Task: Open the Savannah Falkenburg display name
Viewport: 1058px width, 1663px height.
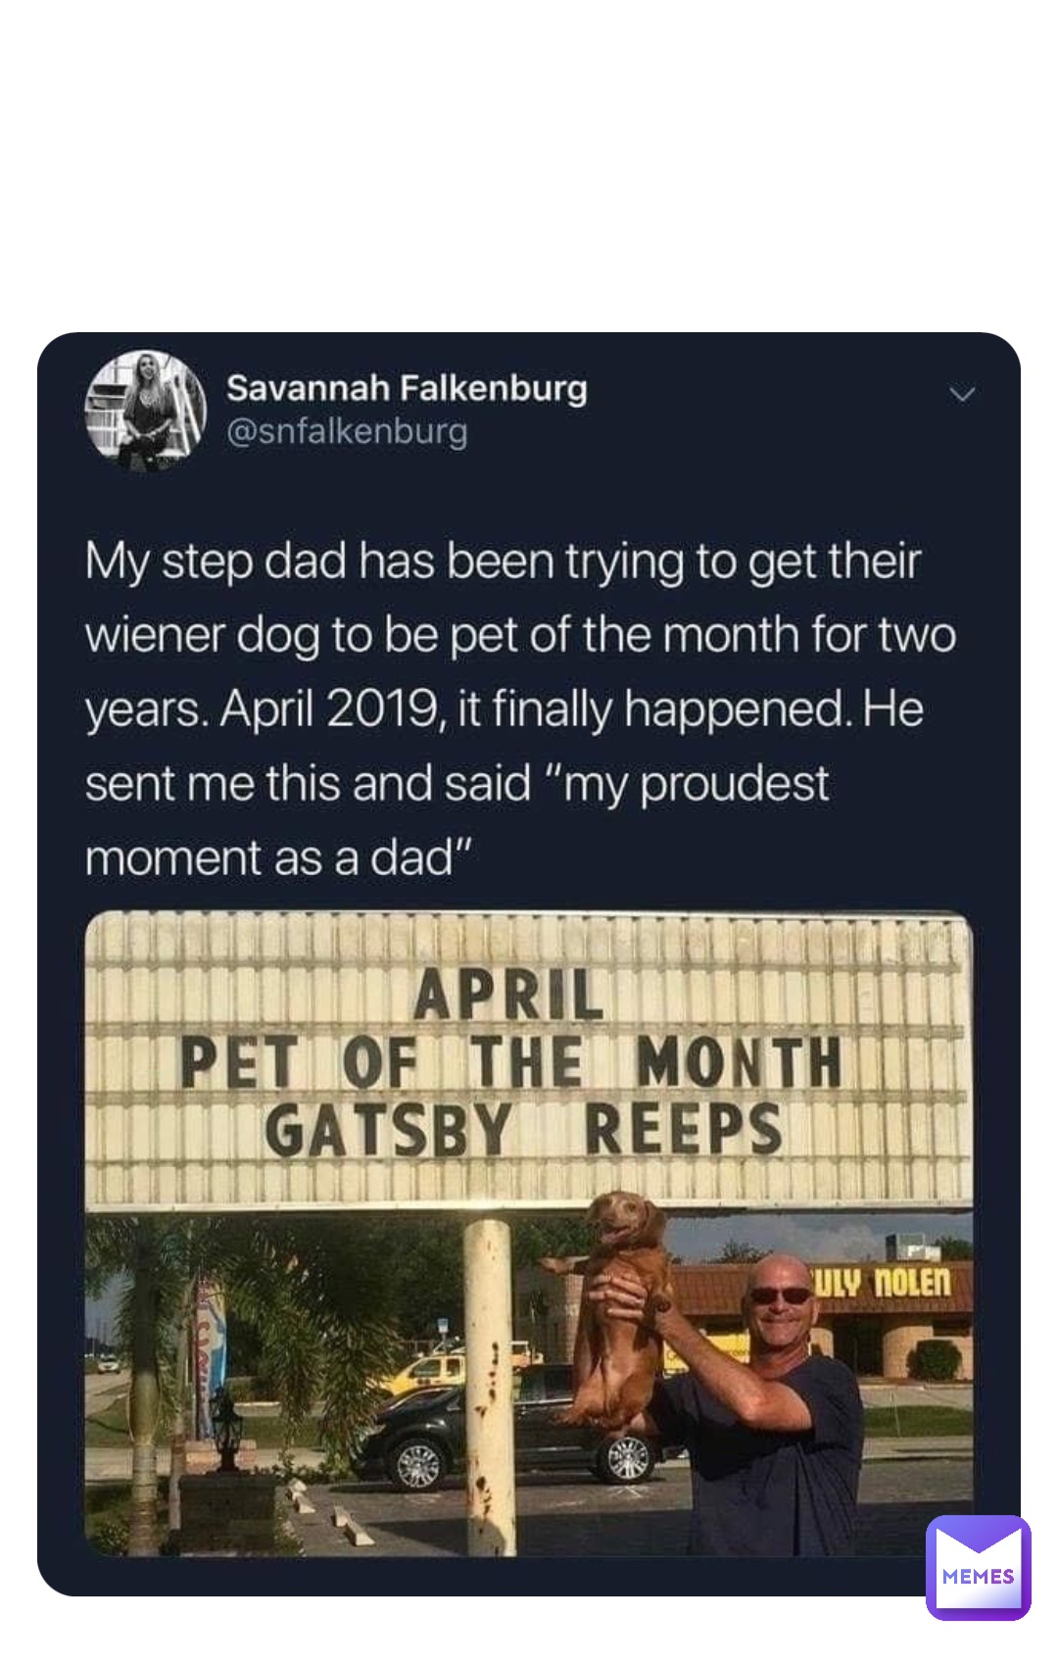Action: pos(407,388)
